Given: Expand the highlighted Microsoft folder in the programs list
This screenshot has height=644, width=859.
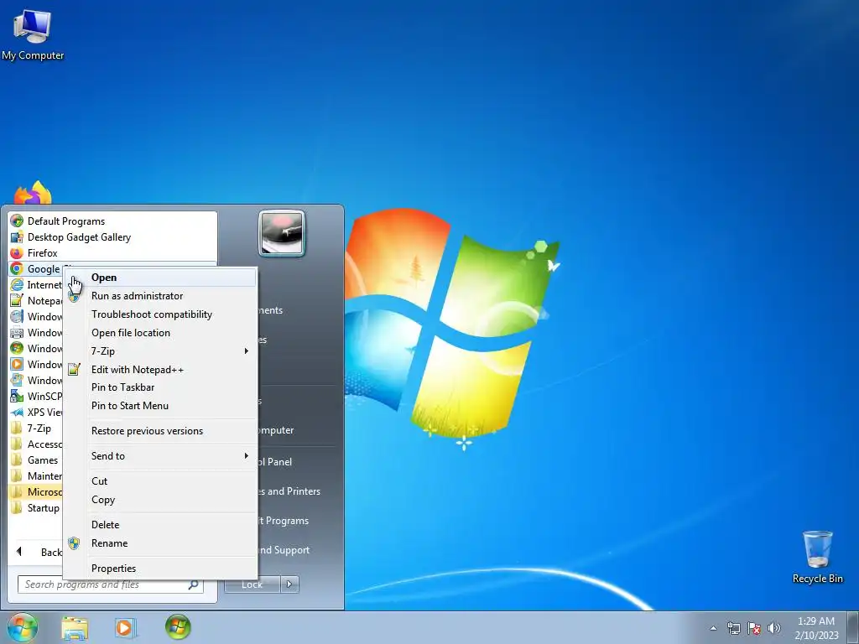Looking at the screenshot, I should click(x=35, y=491).
